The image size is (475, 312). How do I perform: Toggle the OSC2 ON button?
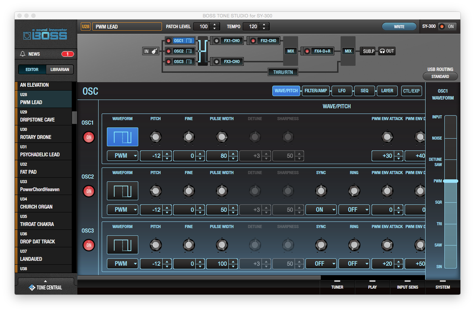click(89, 191)
